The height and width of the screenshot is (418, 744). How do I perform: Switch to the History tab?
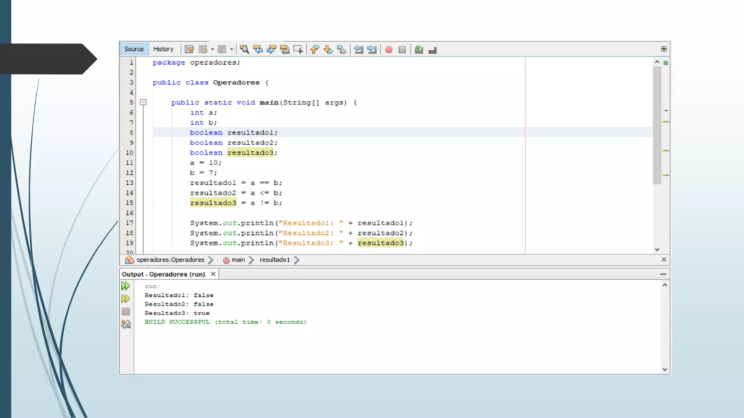tap(163, 49)
